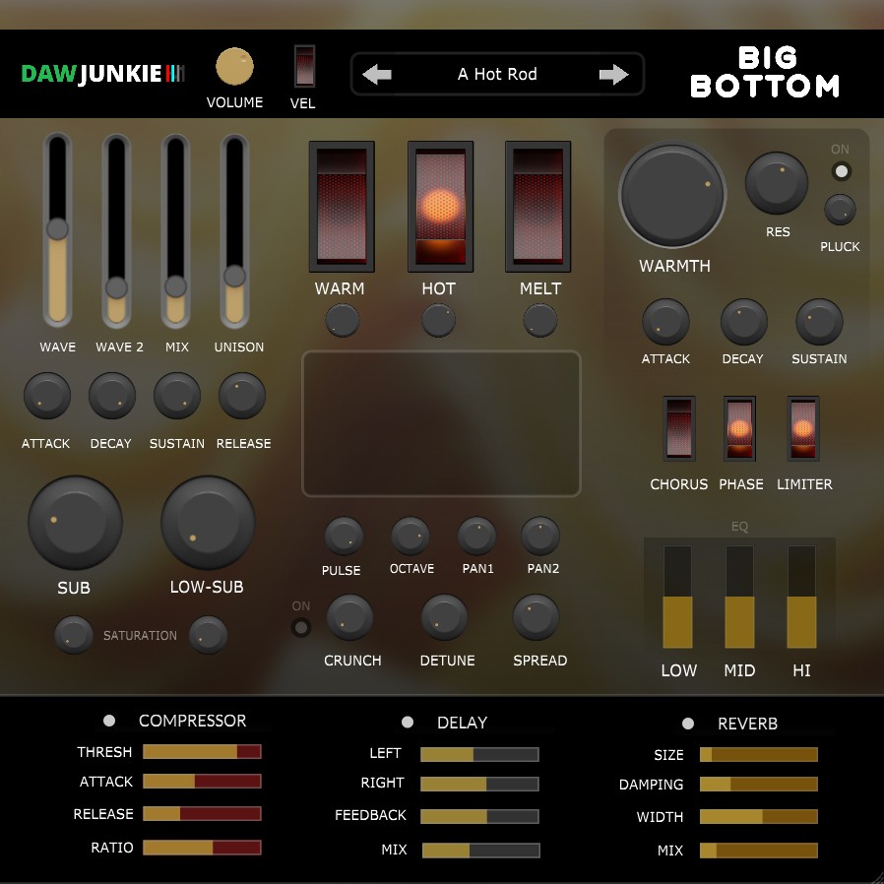This screenshot has width=884, height=884.
Task: Turn on the CRUNCH ON indicator
Action: pos(301,627)
